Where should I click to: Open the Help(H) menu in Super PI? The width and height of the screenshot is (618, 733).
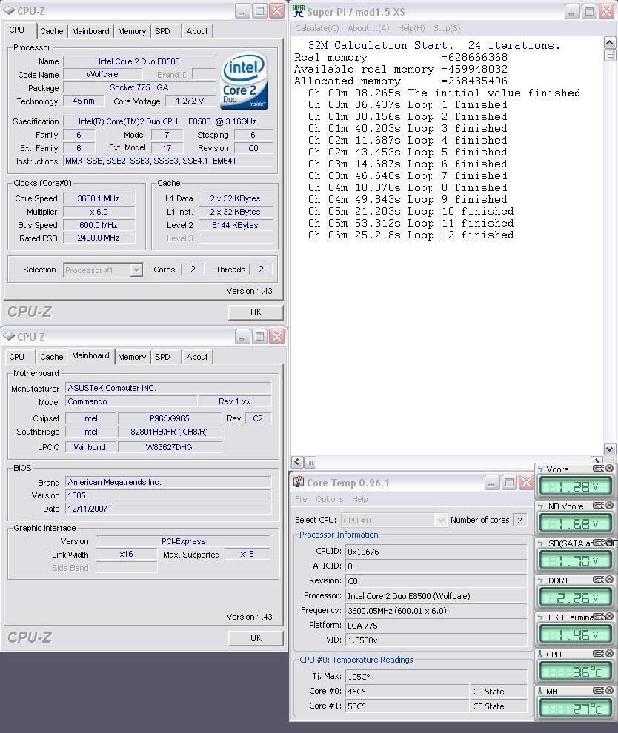(x=411, y=28)
